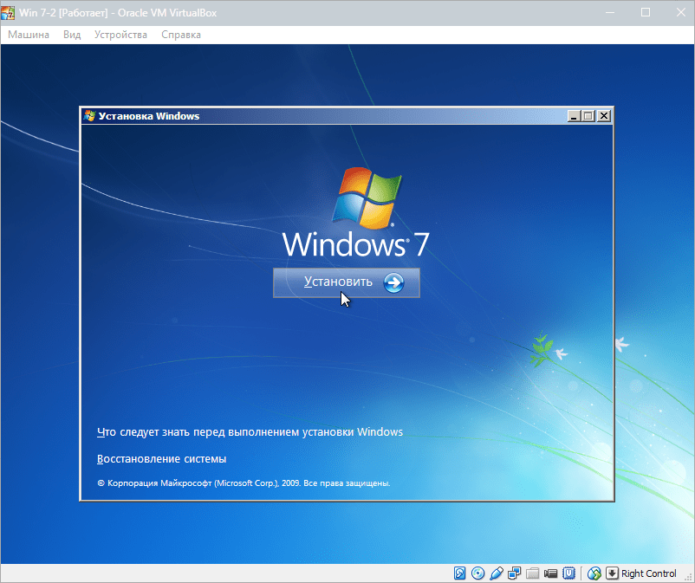695x583 pixels.
Task: Open the shared folders status icon
Action: (532, 573)
